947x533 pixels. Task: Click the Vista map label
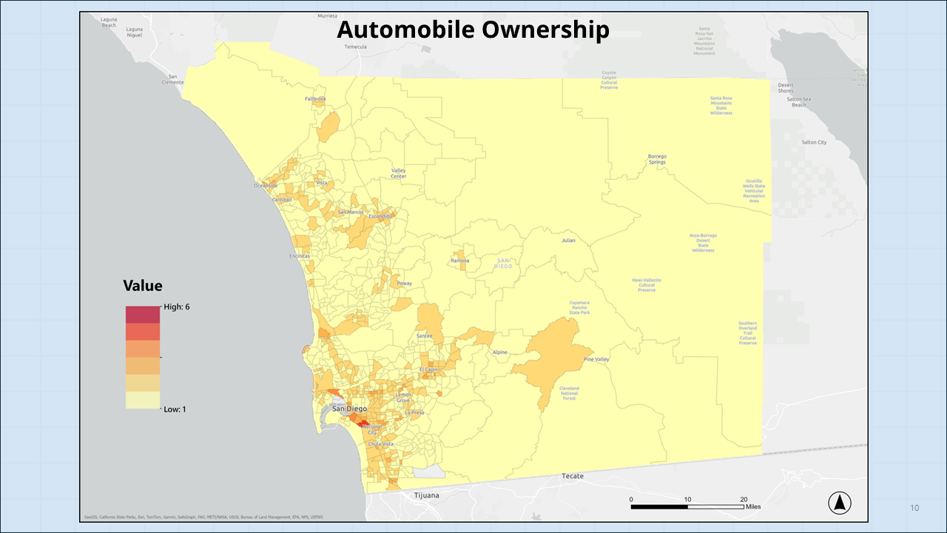322,182
